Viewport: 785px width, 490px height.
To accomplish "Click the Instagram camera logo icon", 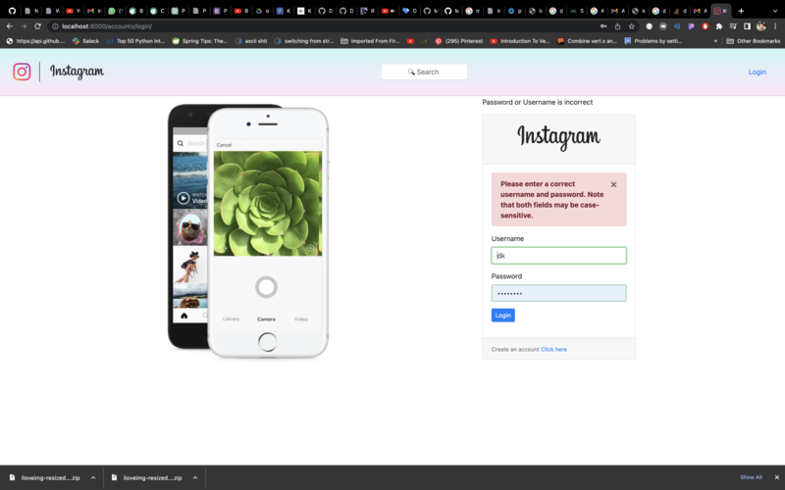I will [x=22, y=72].
